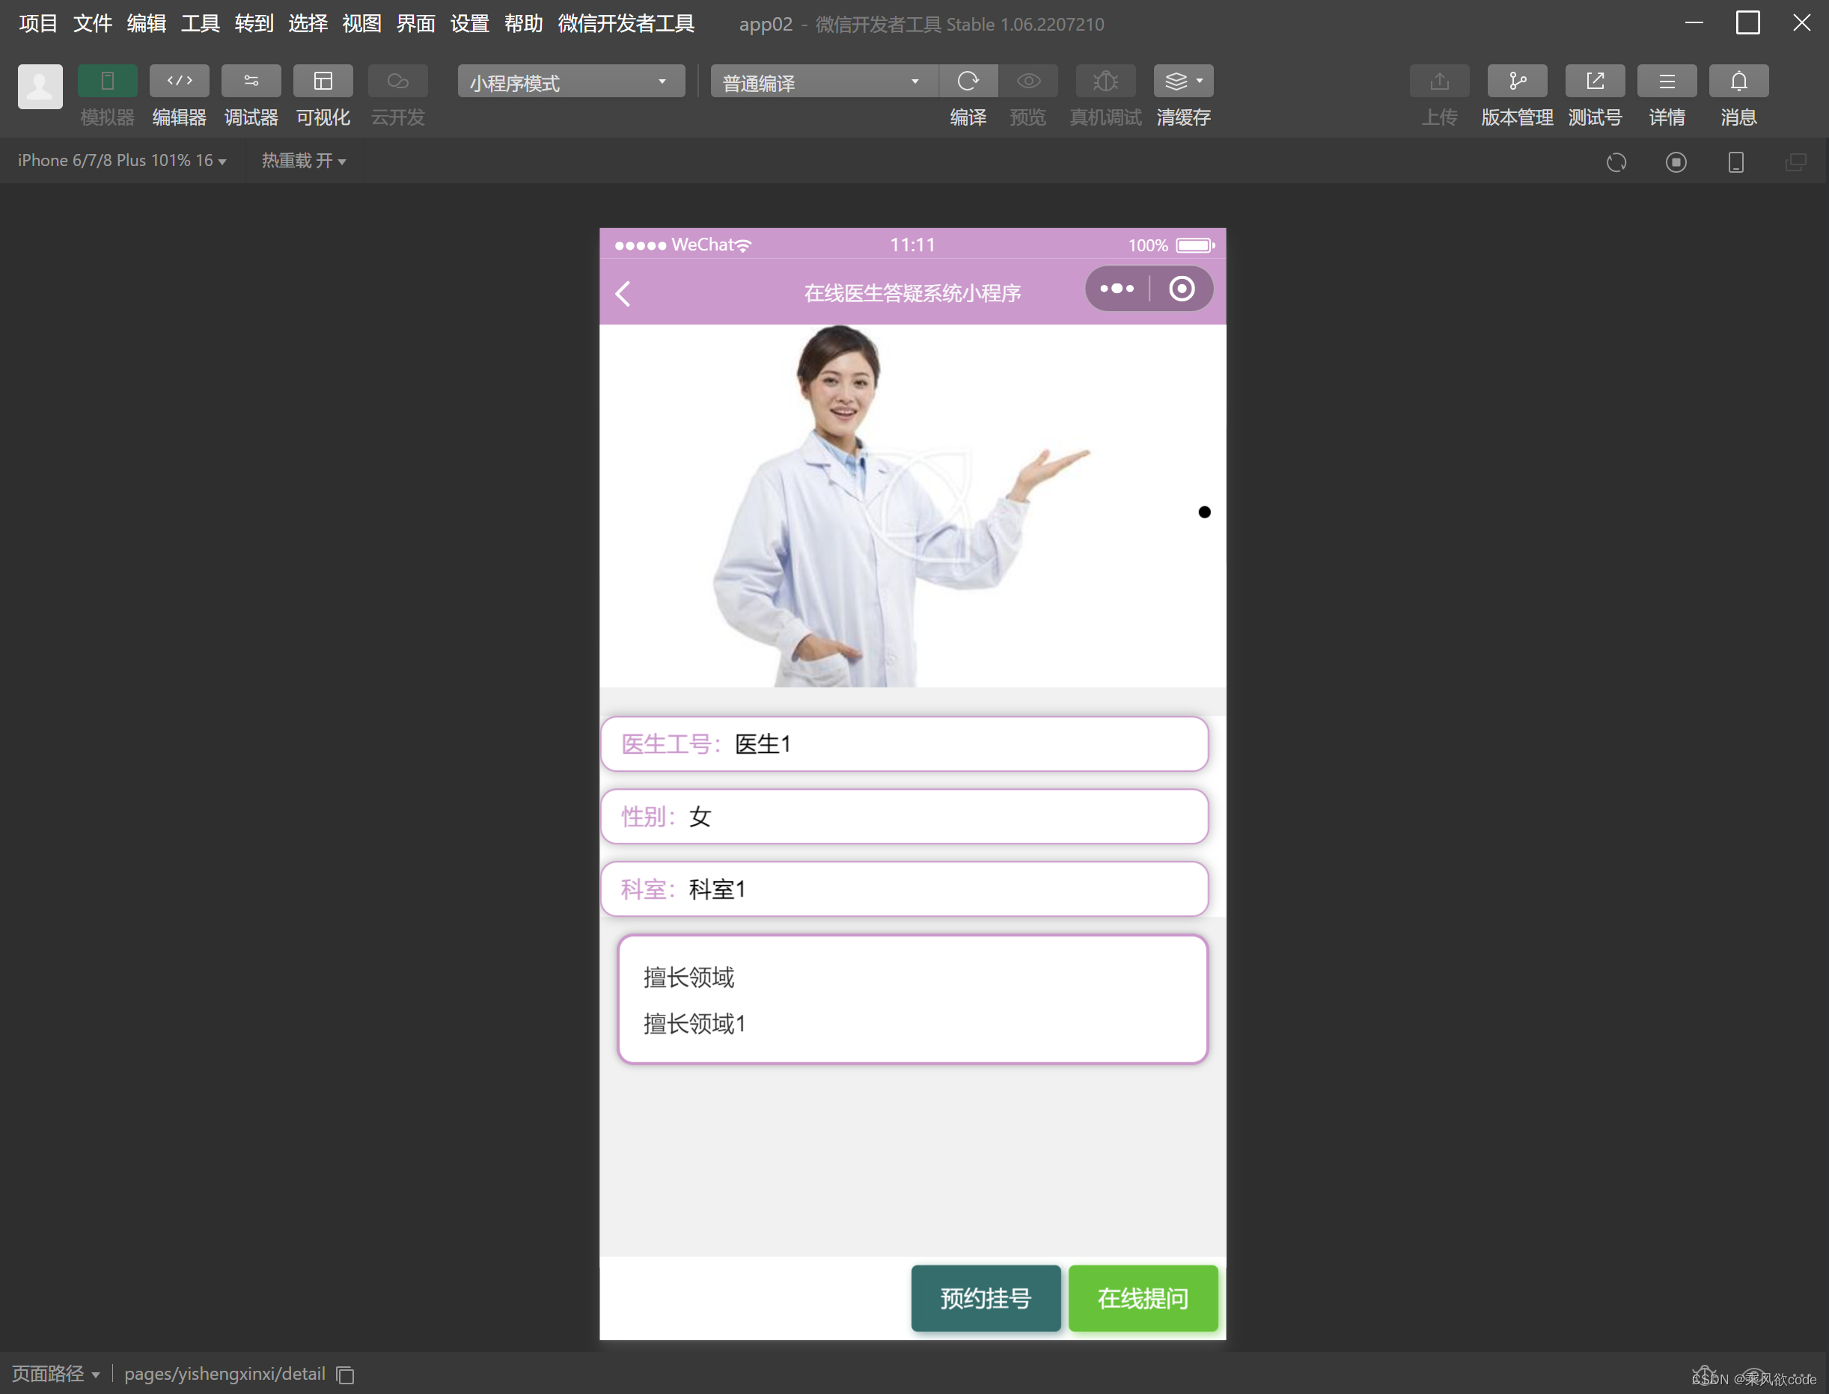Open the 设置 menu

point(469,24)
